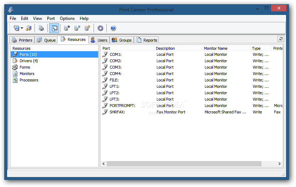Screen dimensions: 296x187
Task: Click the Fax Monitor Port description cell
Action: pos(171,112)
